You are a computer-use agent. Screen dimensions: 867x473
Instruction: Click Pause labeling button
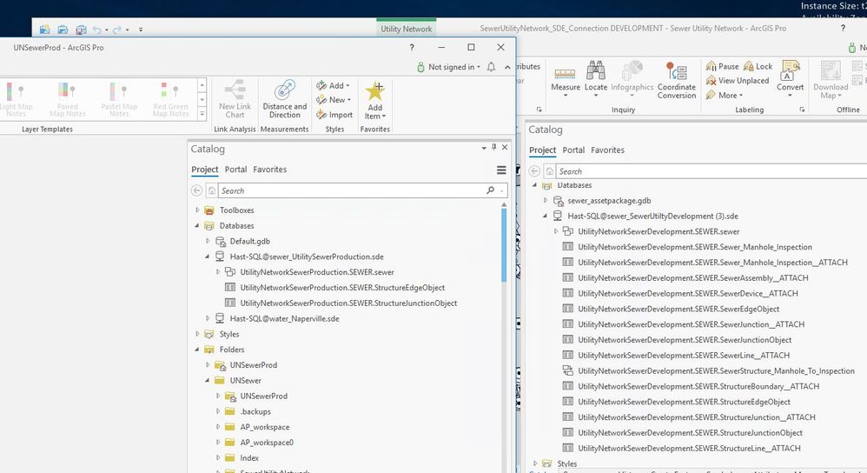(722, 66)
